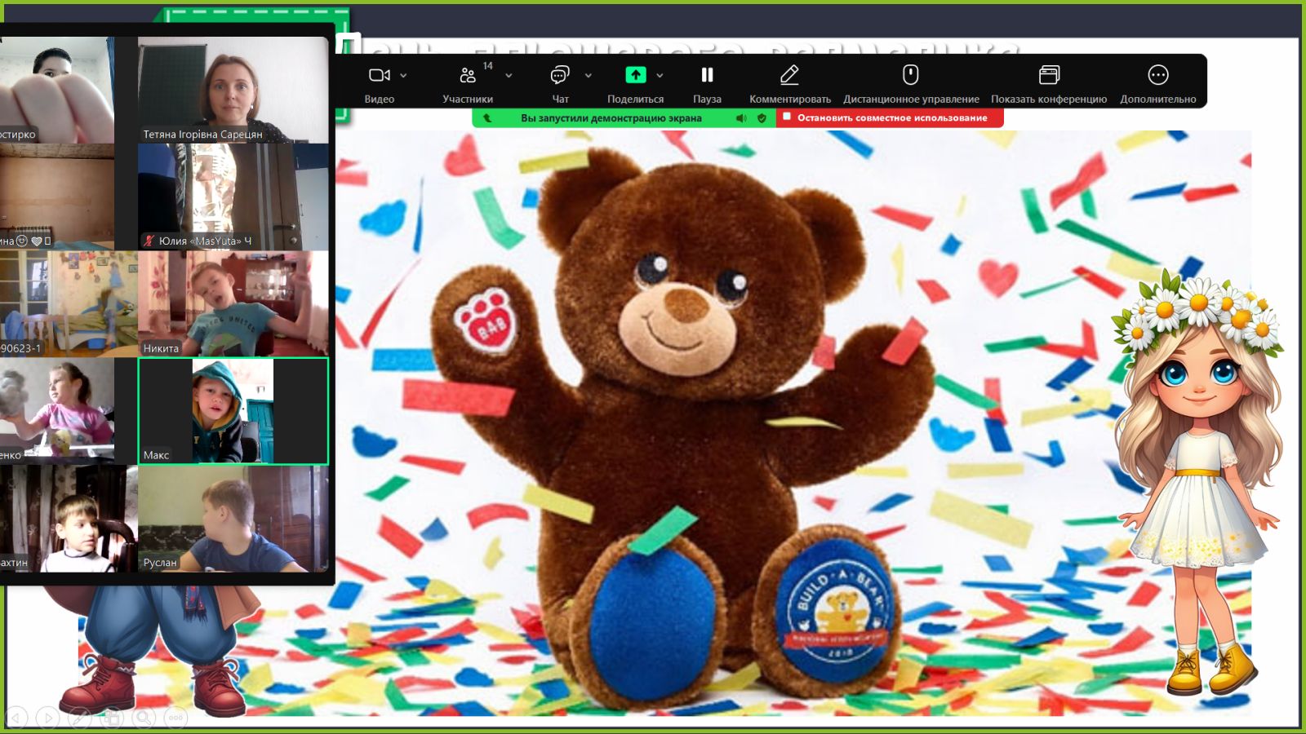
Task: Open the Дополнительно more options menu
Action: point(1157,83)
